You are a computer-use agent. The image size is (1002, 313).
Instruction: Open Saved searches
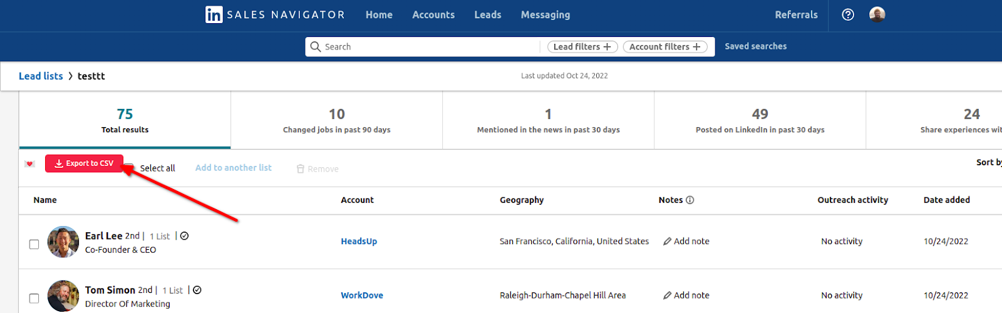(756, 46)
